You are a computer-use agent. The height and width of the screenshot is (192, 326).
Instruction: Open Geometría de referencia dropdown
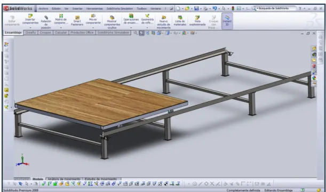[x=147, y=28]
